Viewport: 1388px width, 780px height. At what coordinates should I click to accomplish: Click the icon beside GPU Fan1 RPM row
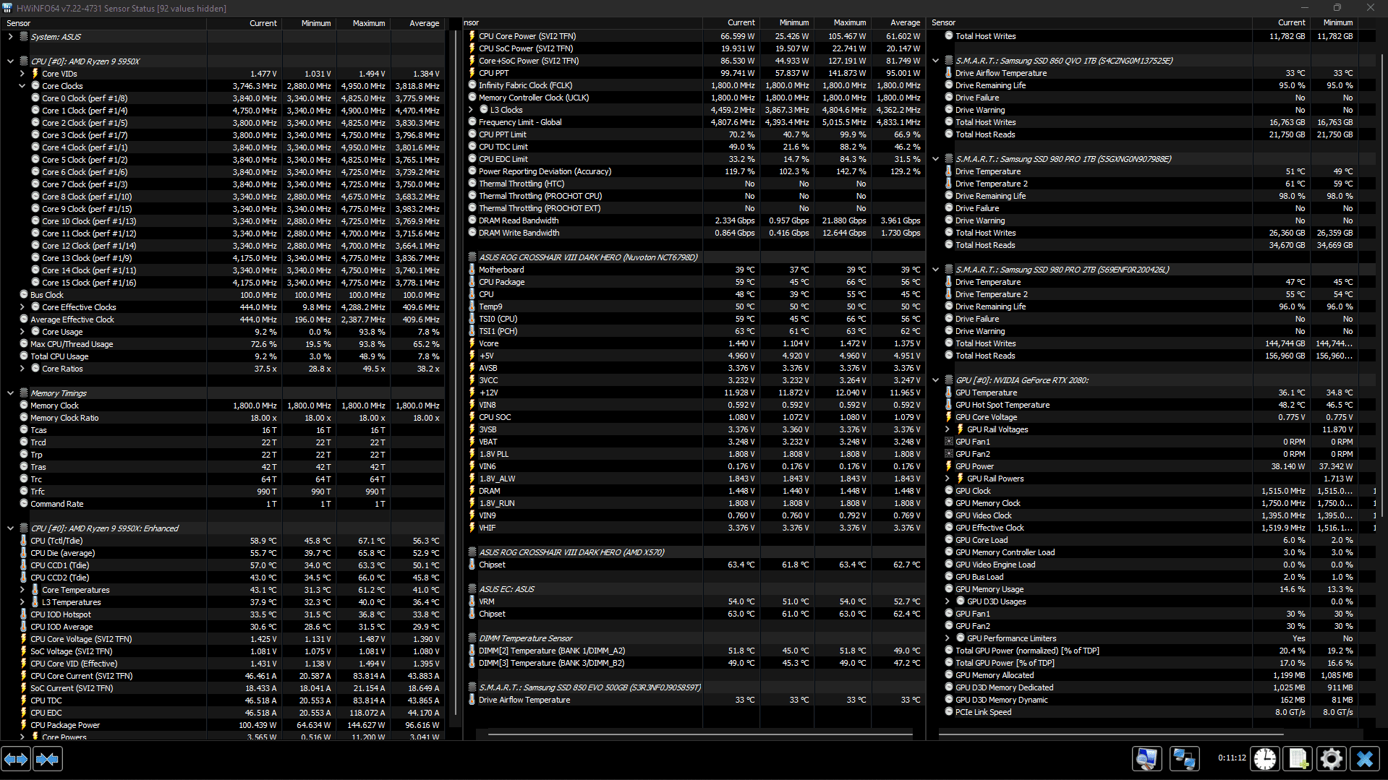click(949, 442)
